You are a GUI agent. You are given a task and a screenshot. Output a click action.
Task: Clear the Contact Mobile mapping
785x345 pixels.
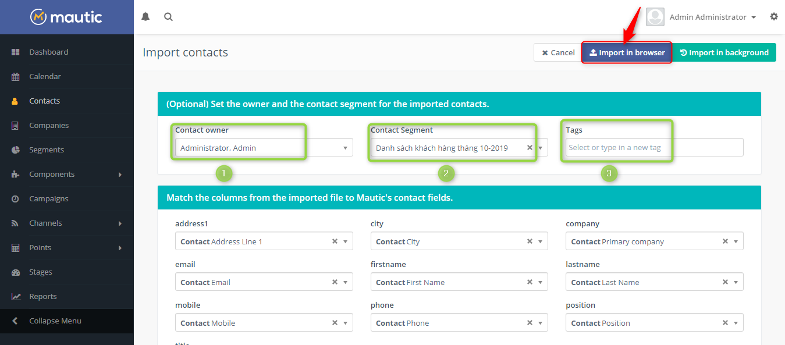pyautogui.click(x=335, y=322)
